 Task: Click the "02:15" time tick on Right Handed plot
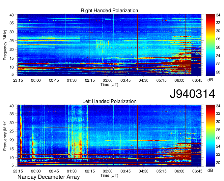(x=90, y=80)
